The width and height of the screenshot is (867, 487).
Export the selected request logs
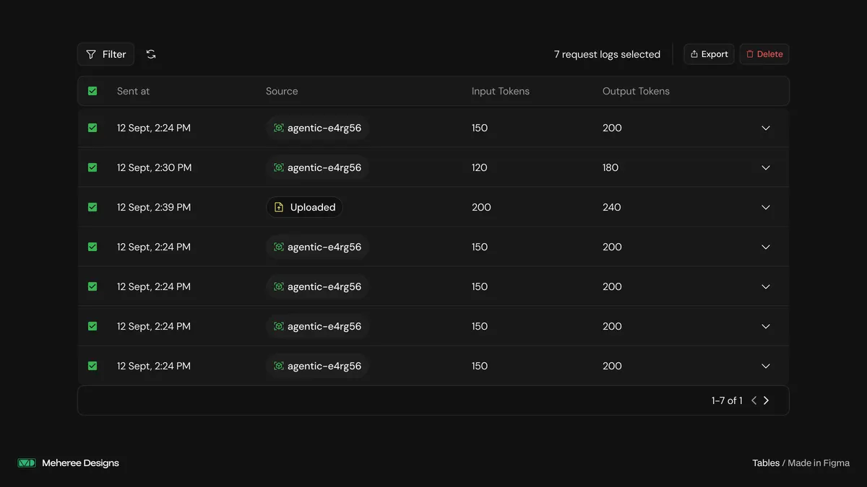(x=709, y=54)
